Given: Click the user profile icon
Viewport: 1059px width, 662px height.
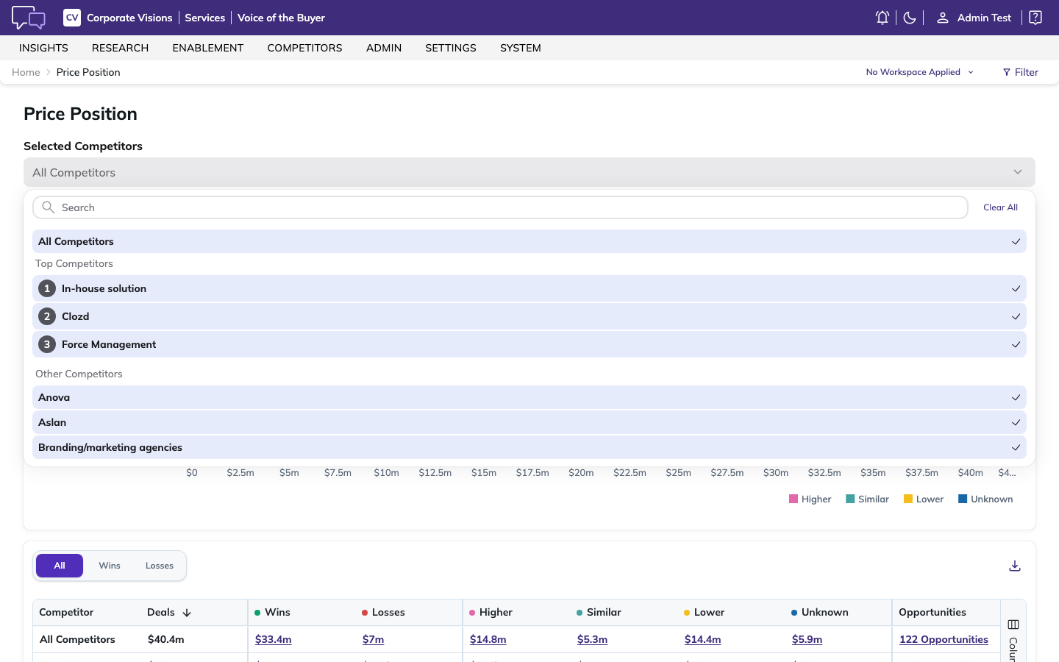Looking at the screenshot, I should click(943, 18).
